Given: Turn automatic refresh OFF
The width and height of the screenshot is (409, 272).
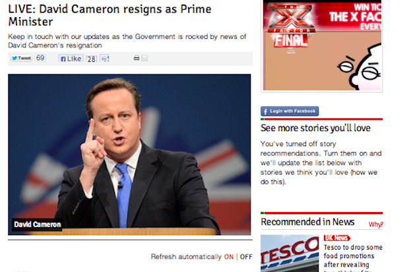Looking at the screenshot, I should click(x=246, y=257).
